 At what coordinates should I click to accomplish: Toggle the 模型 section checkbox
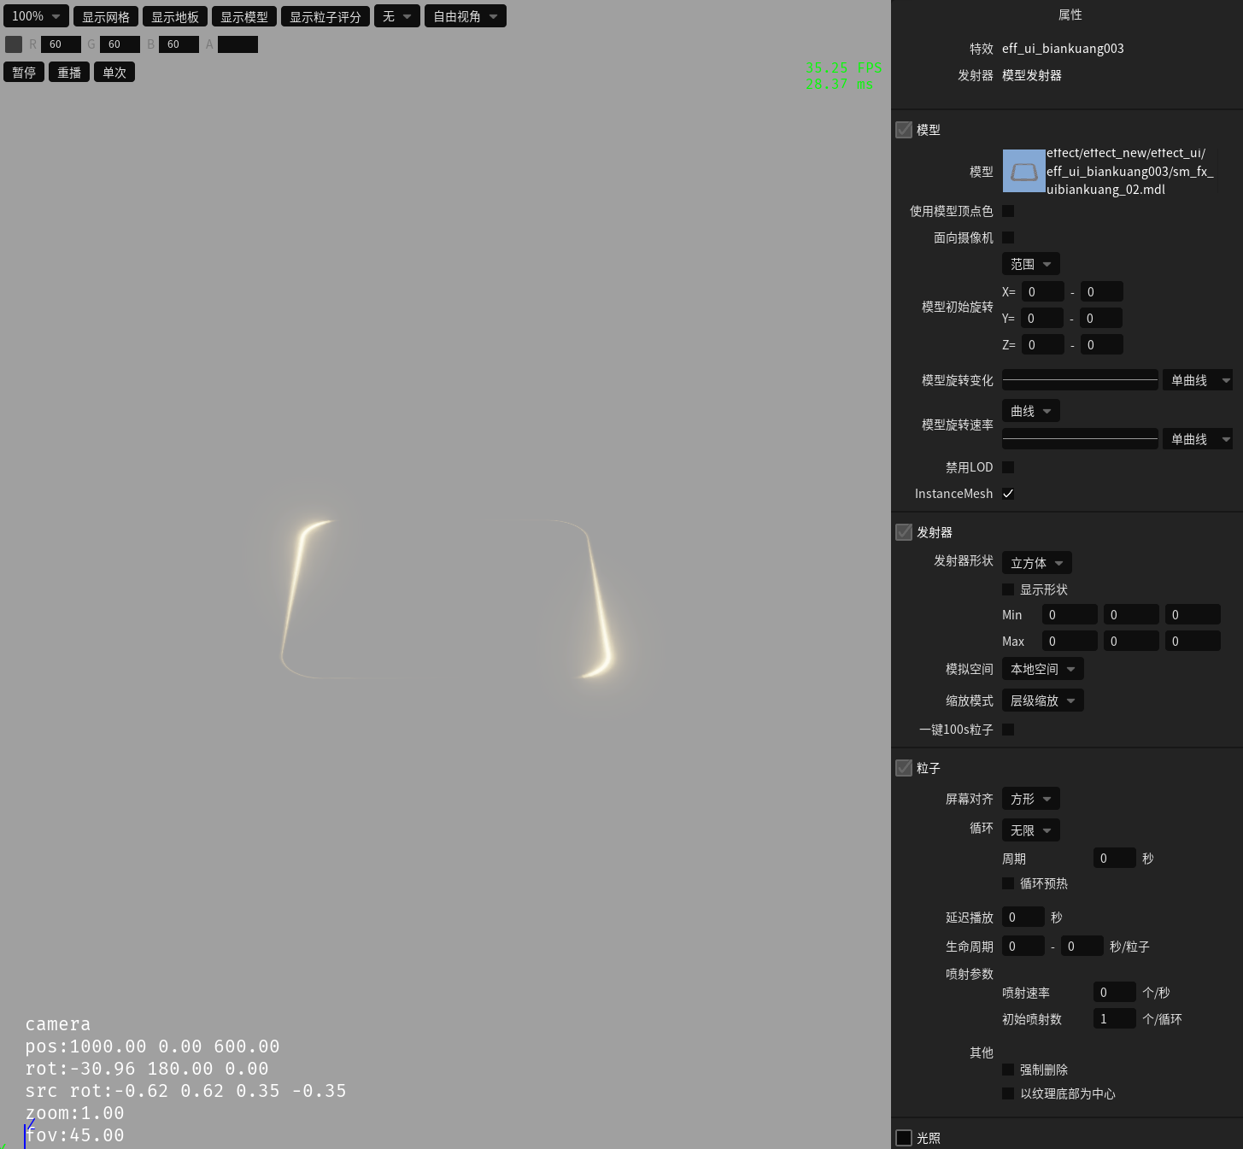(904, 130)
